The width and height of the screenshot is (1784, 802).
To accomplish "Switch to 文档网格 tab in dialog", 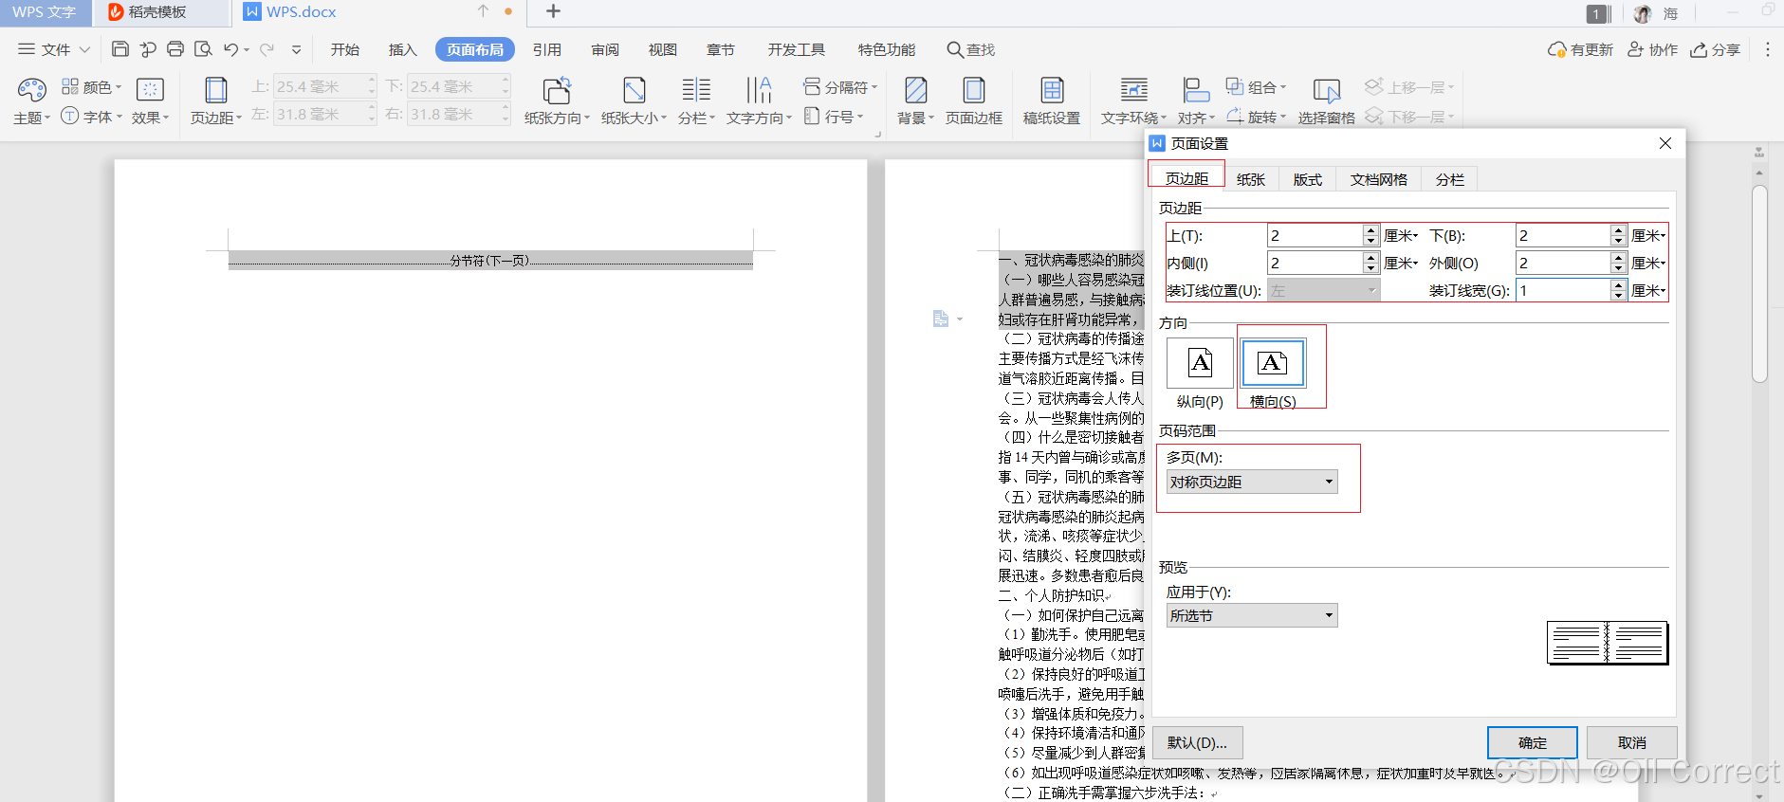I will click(1378, 179).
